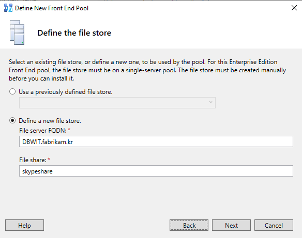This screenshot has width=302, height=238.
Task: Click the Skype Topology Builder title bar icon
Action: pyautogui.click(x=8, y=8)
